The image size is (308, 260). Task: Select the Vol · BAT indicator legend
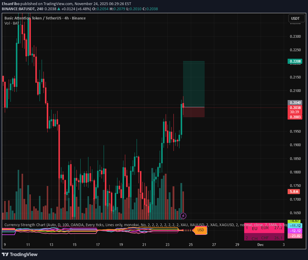tap(12, 23)
